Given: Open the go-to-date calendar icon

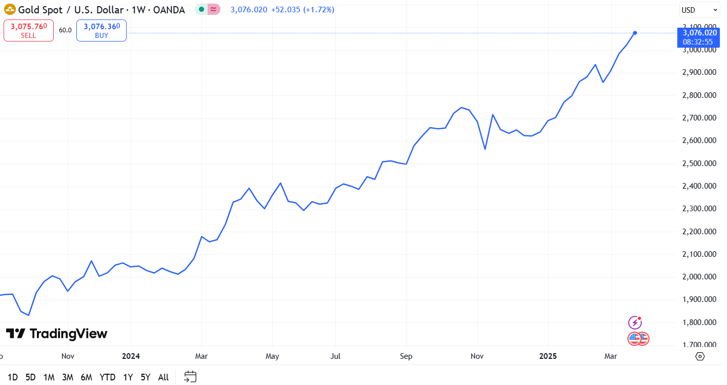Looking at the screenshot, I should pos(190,377).
